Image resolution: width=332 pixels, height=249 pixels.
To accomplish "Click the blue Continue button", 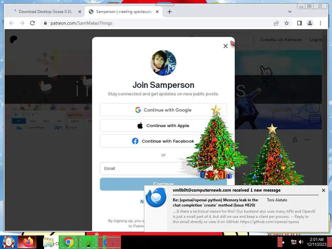I will click(x=163, y=184).
